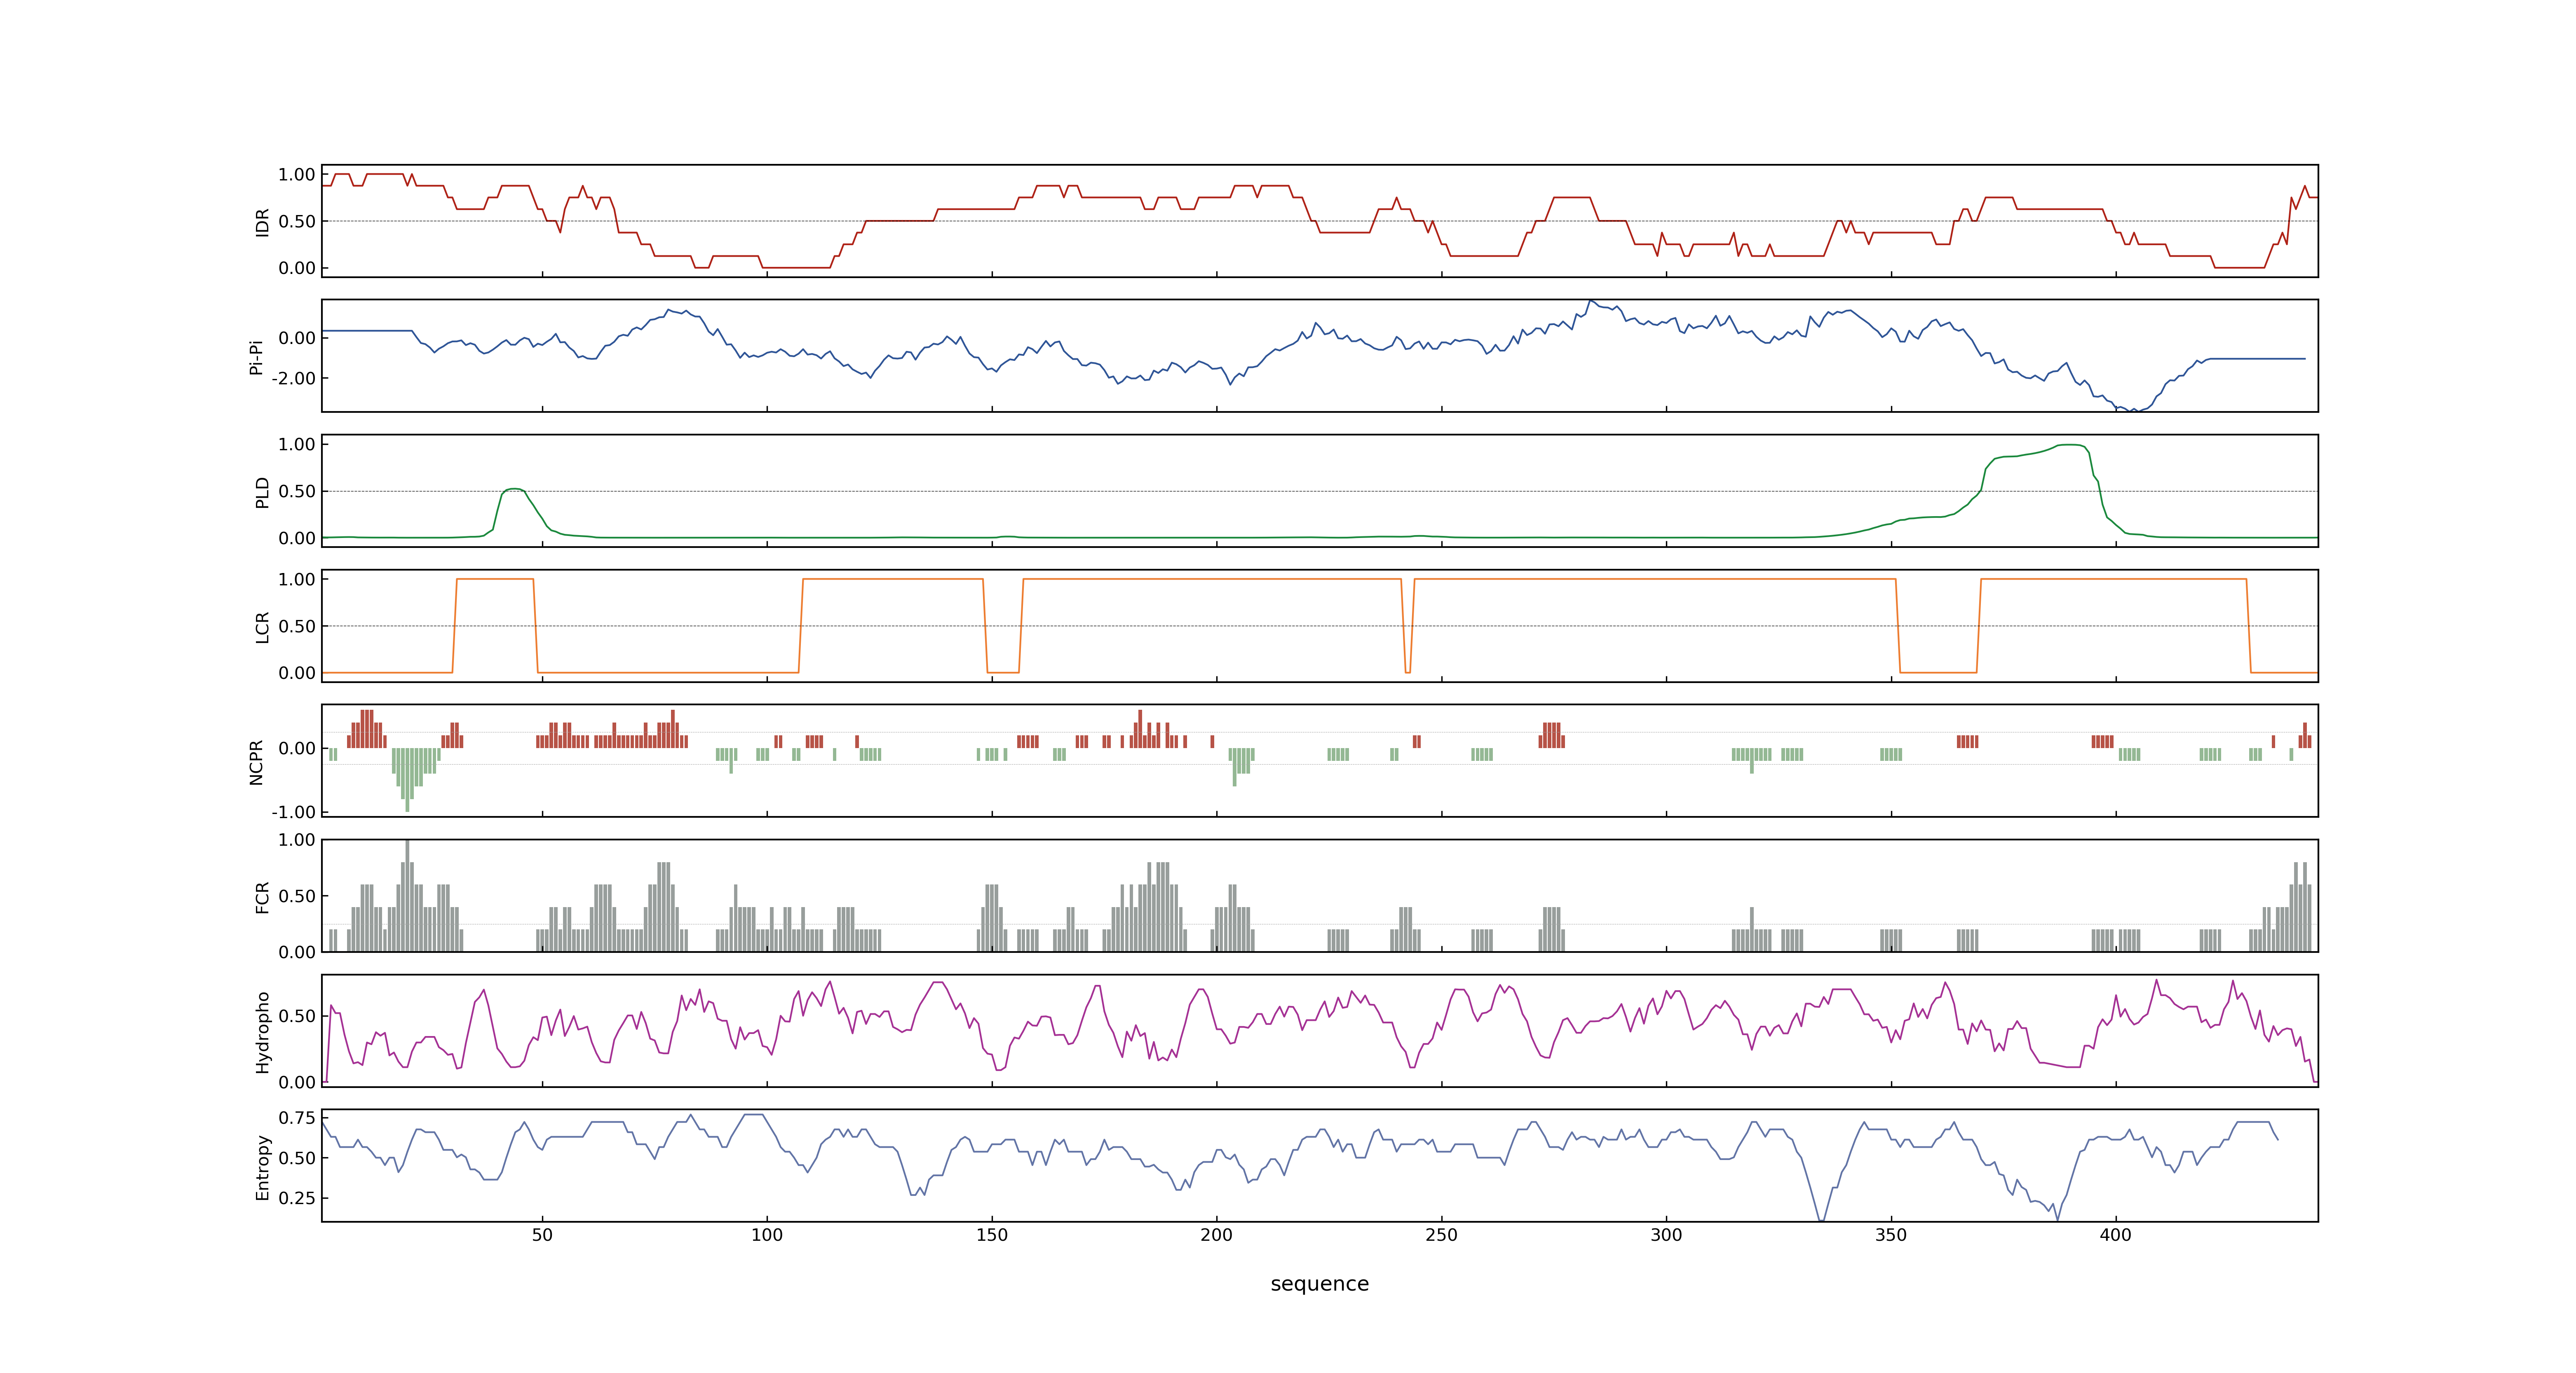
Task: Click the -2.00 tick on Pi-Pi axis
Action: click(x=293, y=379)
